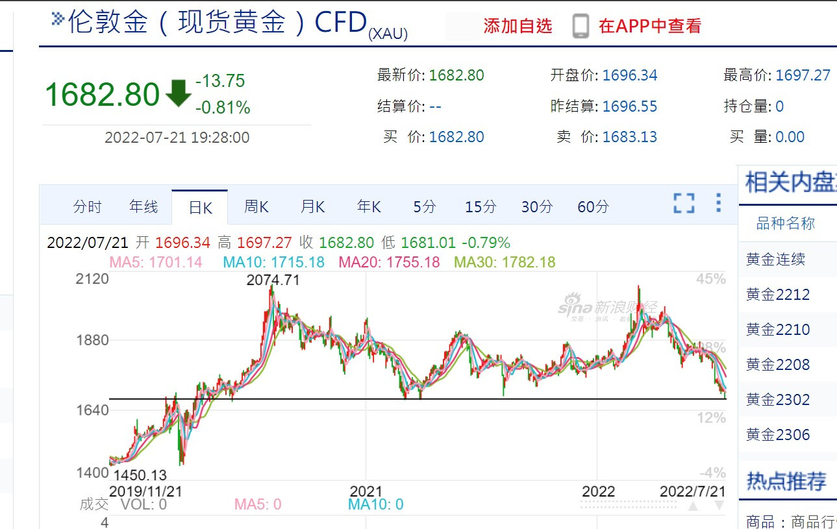Click the down triangle below the chart
The image size is (837, 529).
pyautogui.click(x=719, y=506)
